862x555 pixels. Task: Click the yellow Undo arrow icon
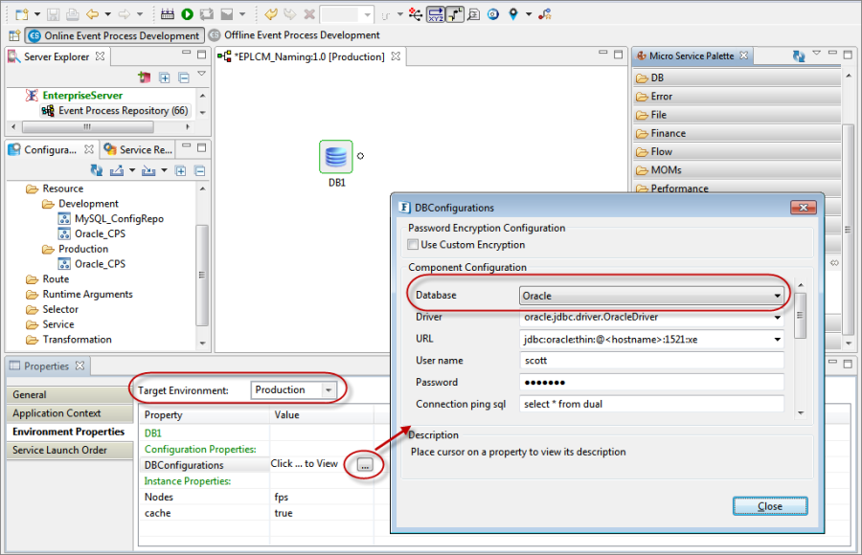click(270, 14)
